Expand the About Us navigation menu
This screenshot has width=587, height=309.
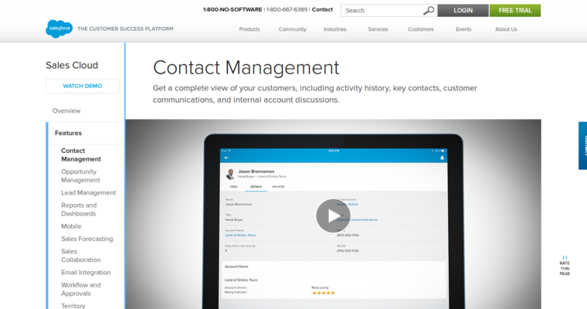click(506, 29)
